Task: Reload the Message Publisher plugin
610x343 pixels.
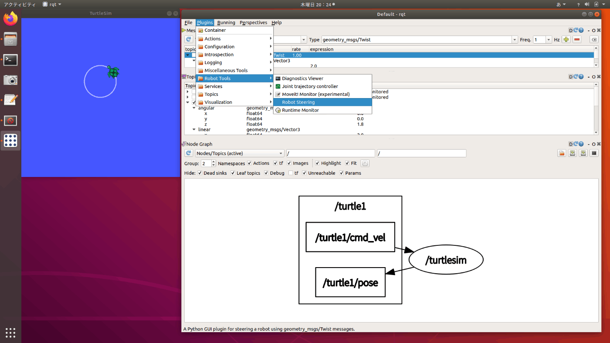Action: pyautogui.click(x=576, y=31)
